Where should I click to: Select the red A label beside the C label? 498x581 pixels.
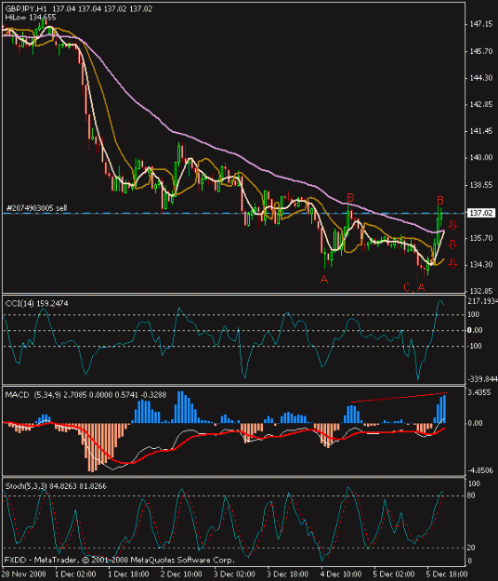tap(421, 287)
